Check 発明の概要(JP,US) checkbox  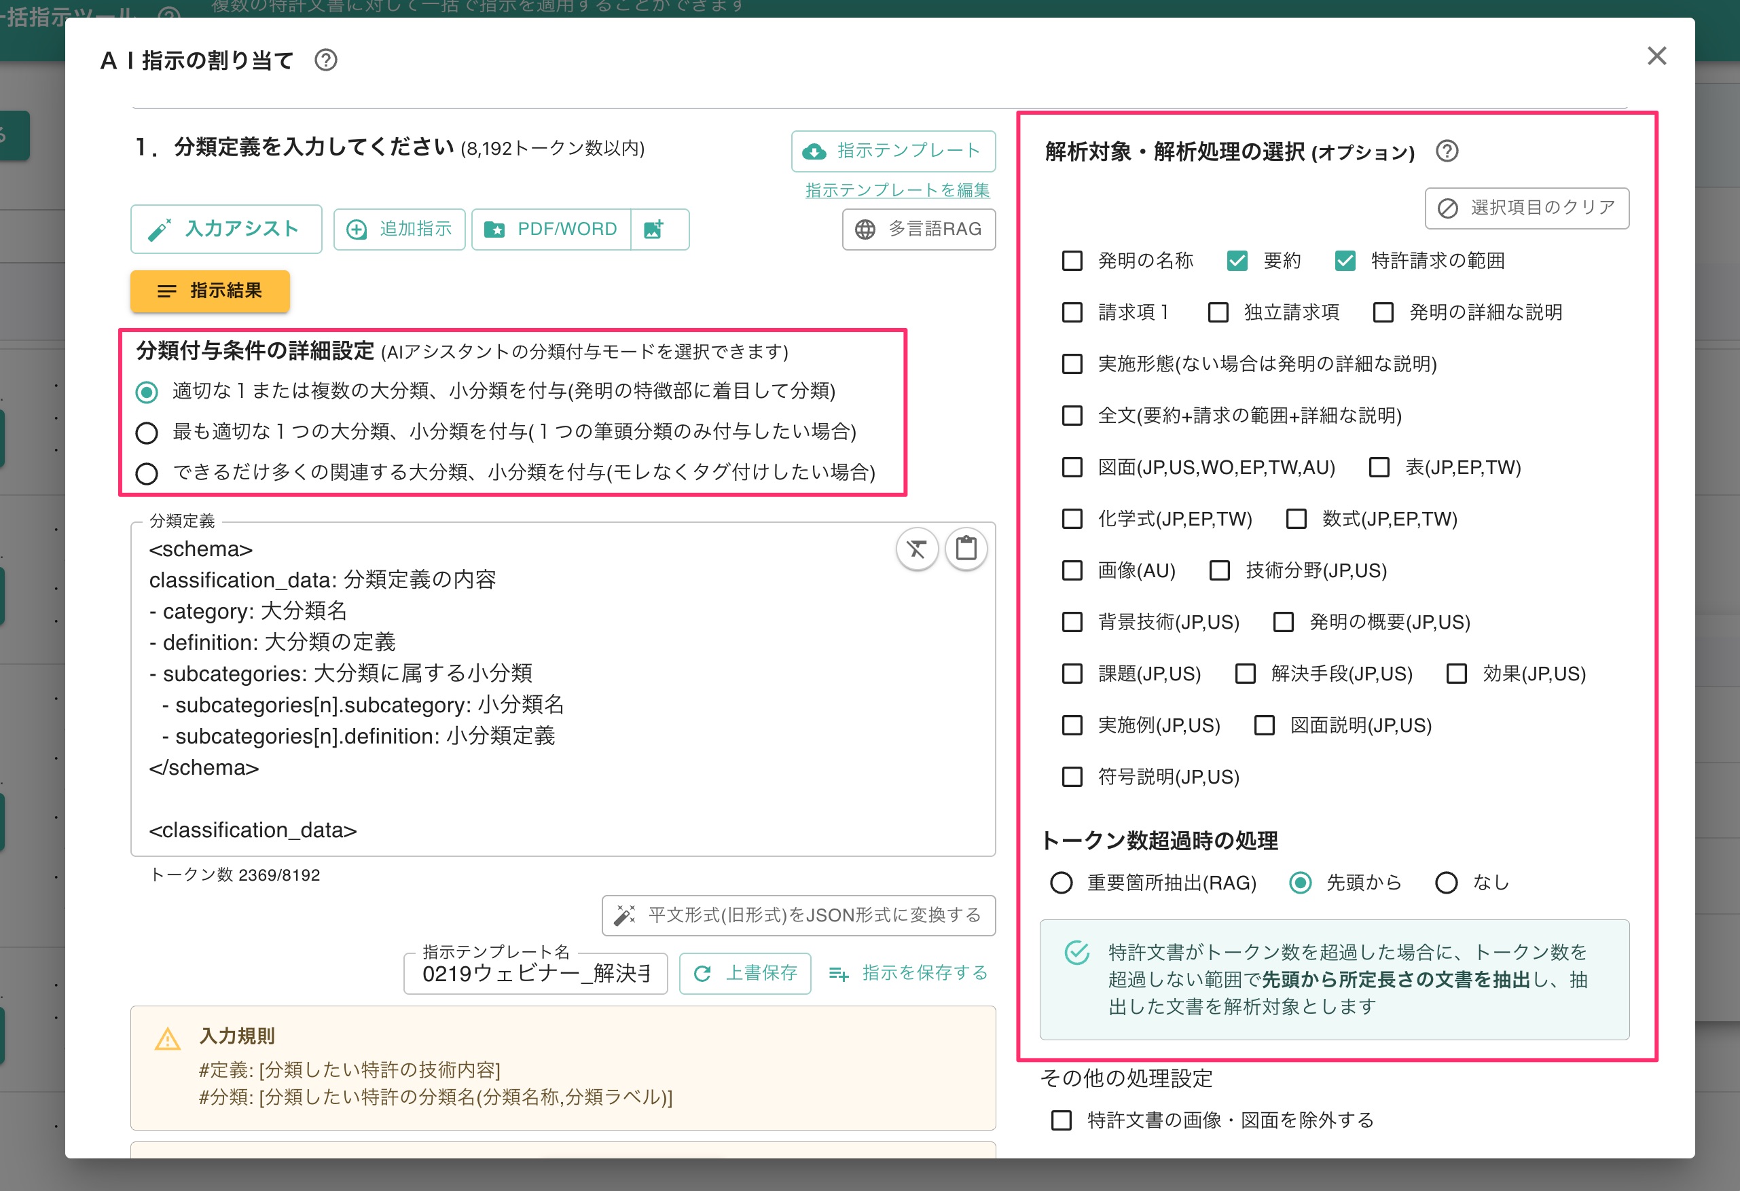(1284, 622)
